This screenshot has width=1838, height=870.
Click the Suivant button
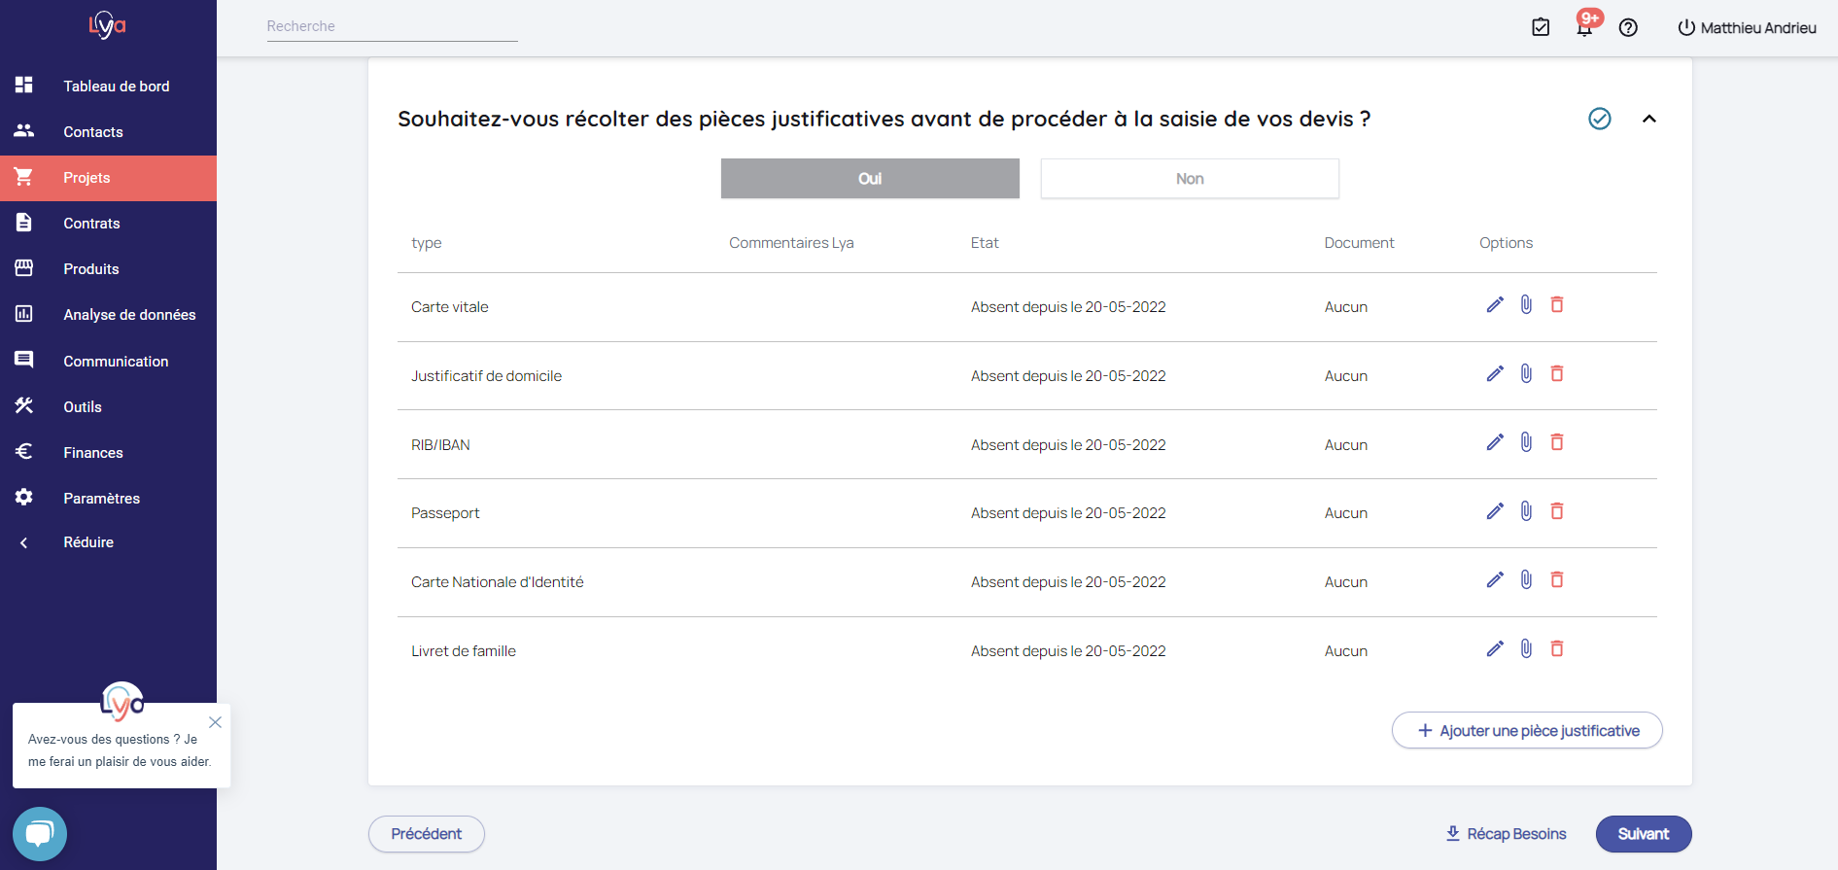[x=1643, y=834]
